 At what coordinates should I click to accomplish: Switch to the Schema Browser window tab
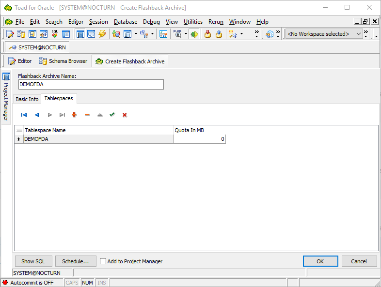click(63, 61)
